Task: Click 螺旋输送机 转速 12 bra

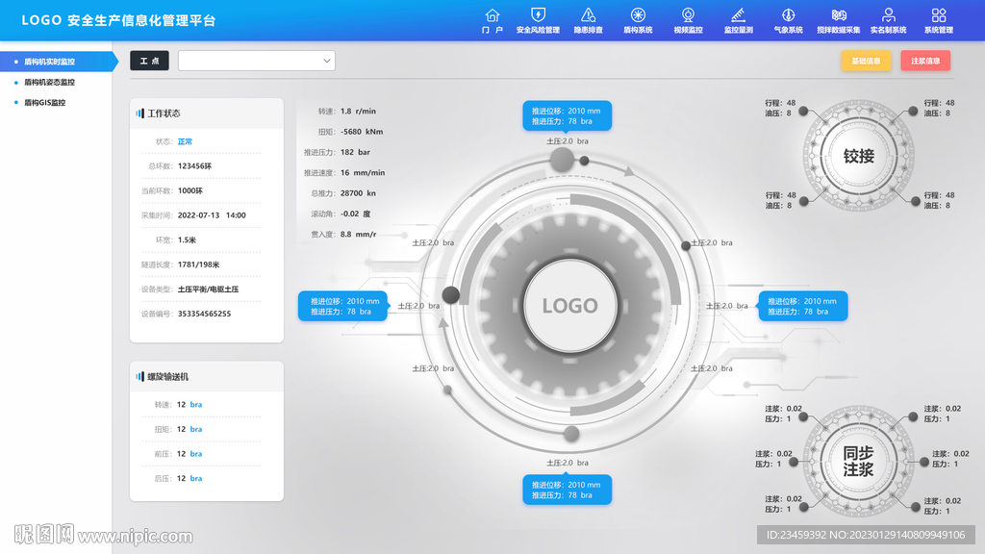Action: click(x=189, y=405)
